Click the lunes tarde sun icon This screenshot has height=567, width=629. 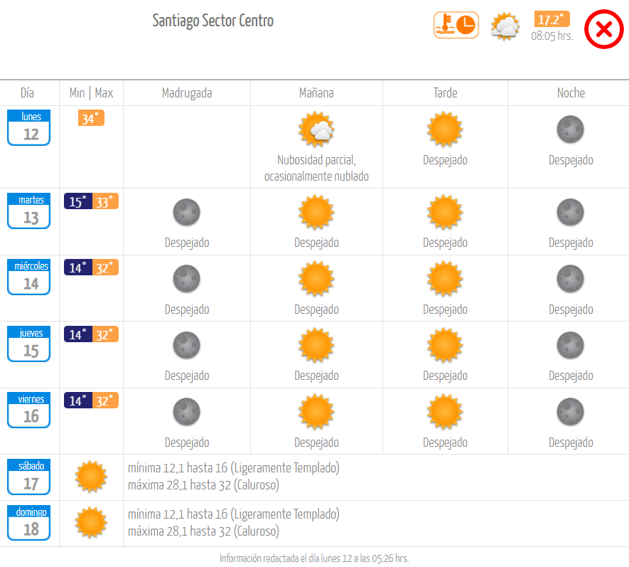point(445,129)
